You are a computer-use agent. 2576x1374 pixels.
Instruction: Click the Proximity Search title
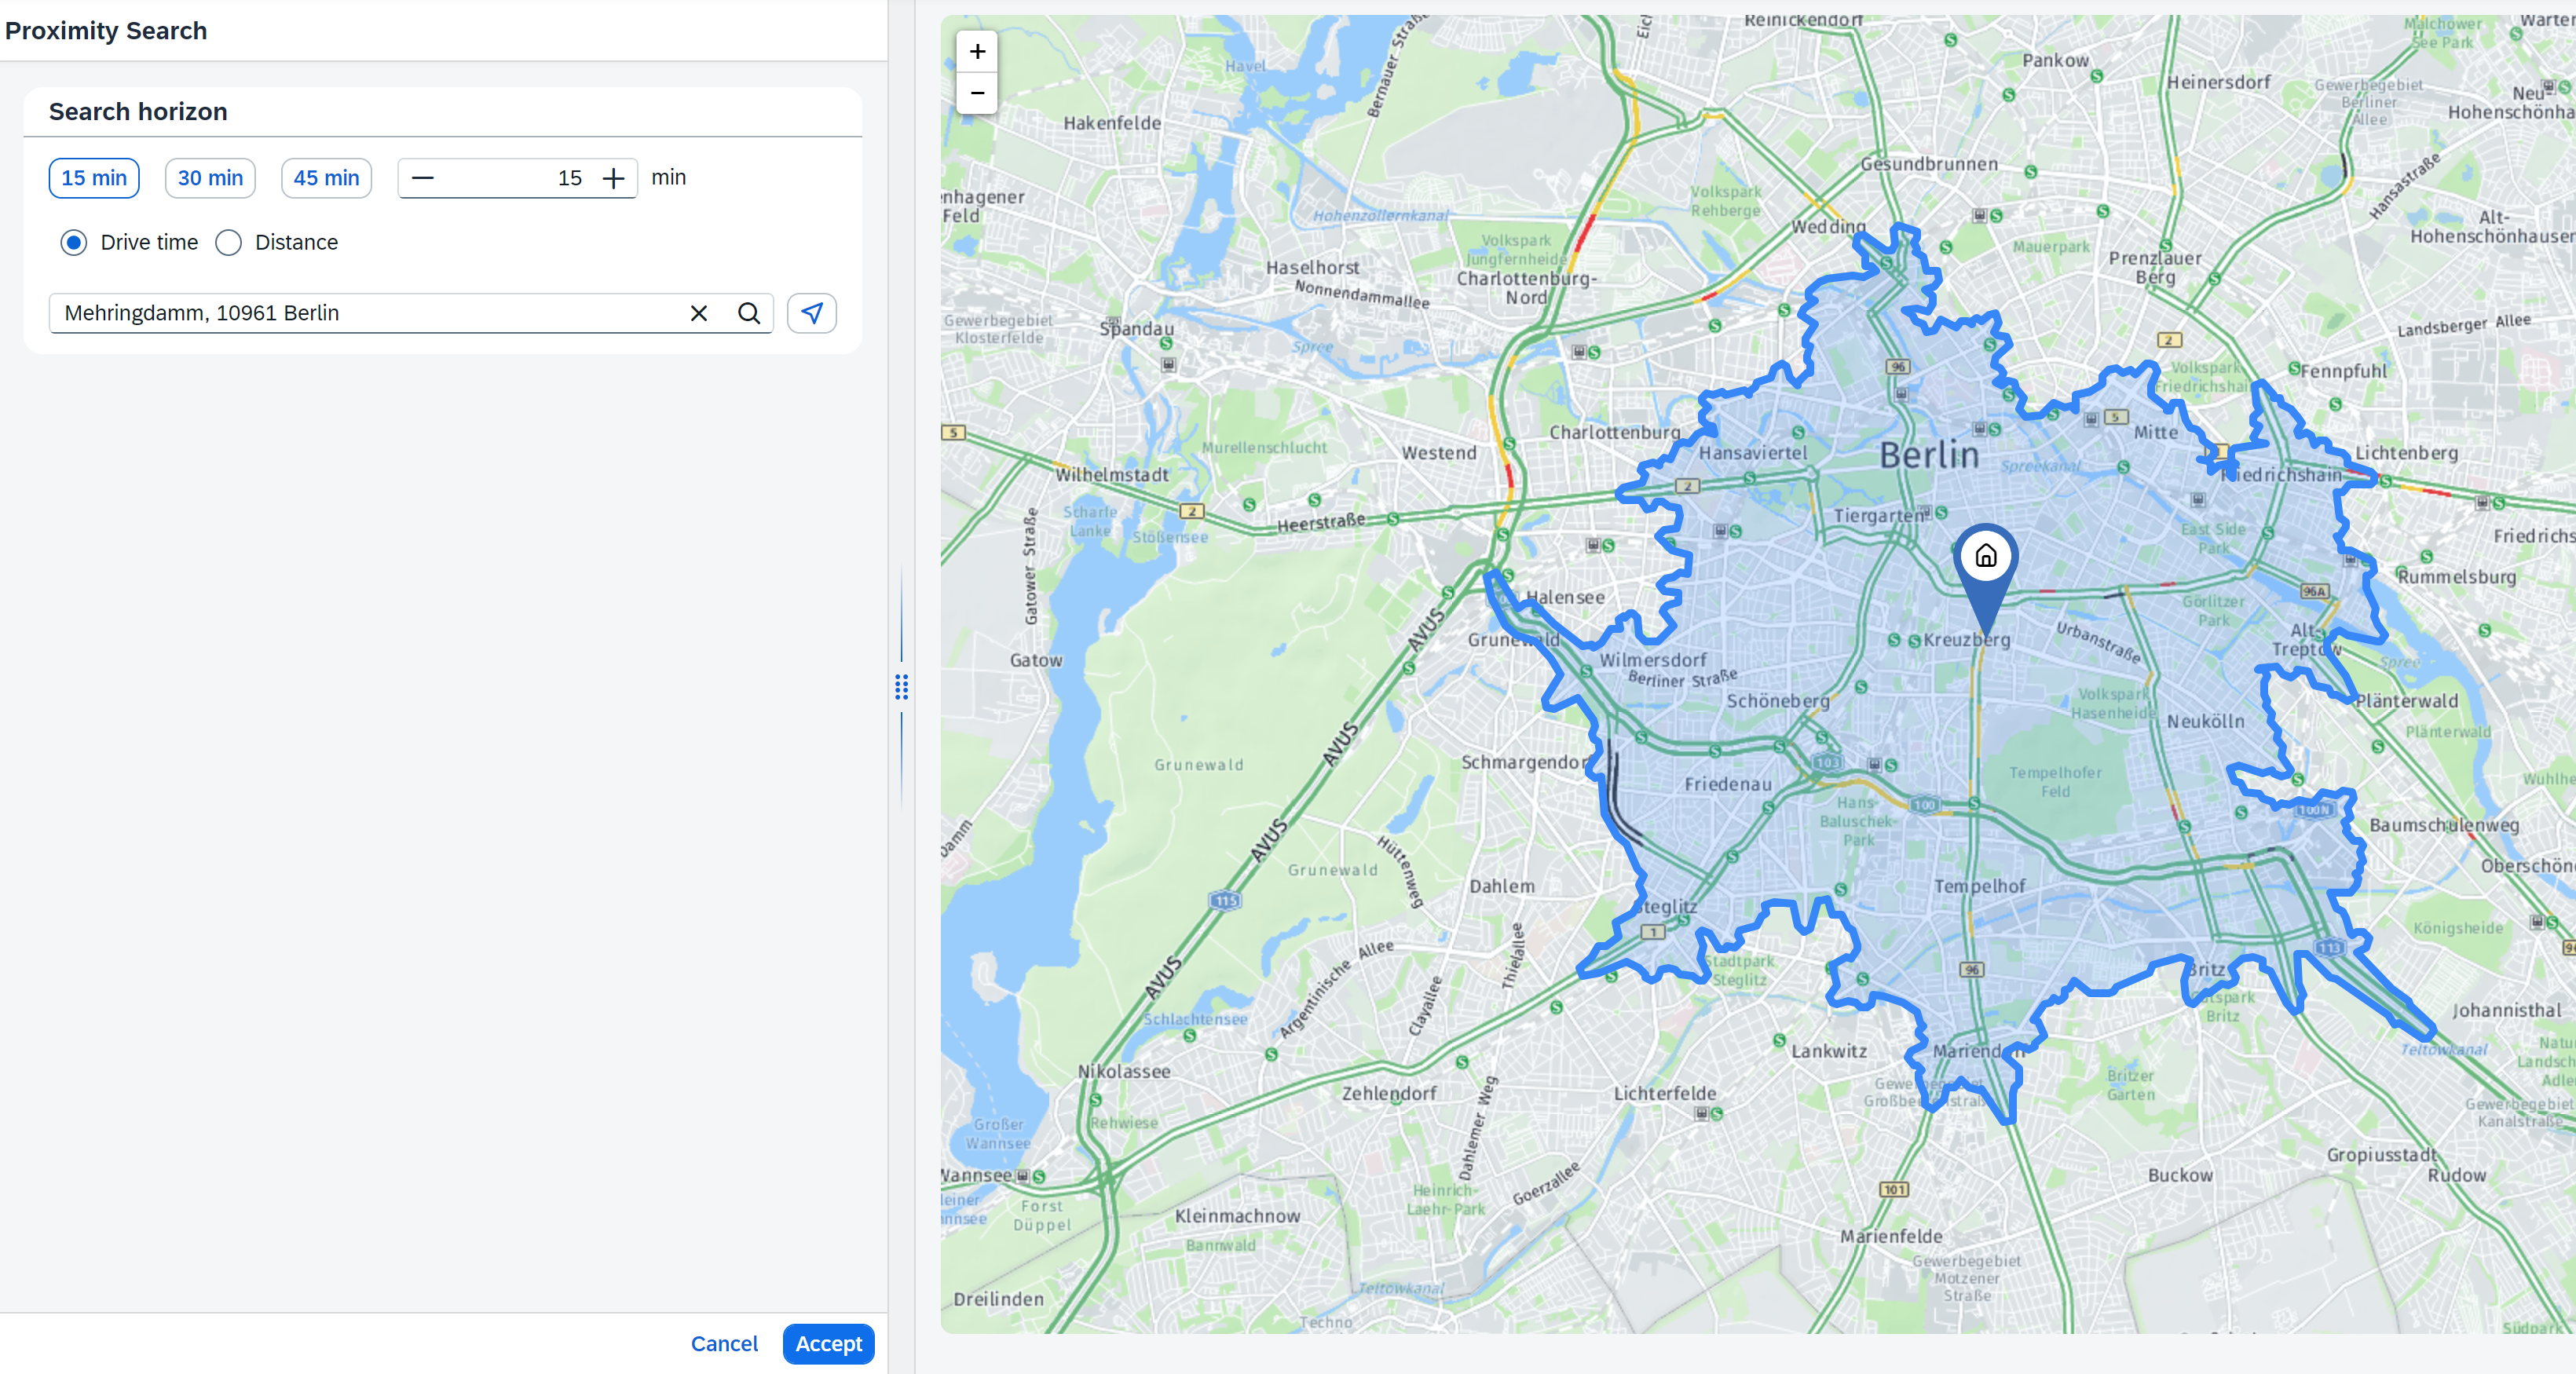pyautogui.click(x=106, y=31)
